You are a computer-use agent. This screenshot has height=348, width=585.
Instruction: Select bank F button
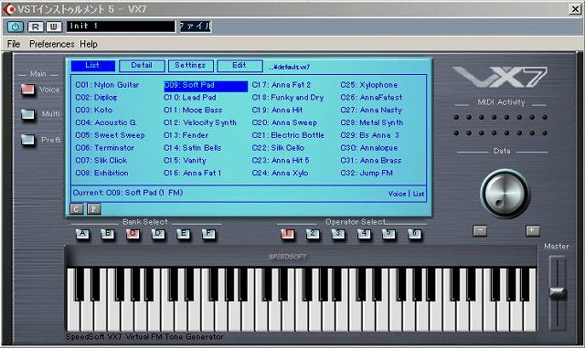click(x=208, y=234)
